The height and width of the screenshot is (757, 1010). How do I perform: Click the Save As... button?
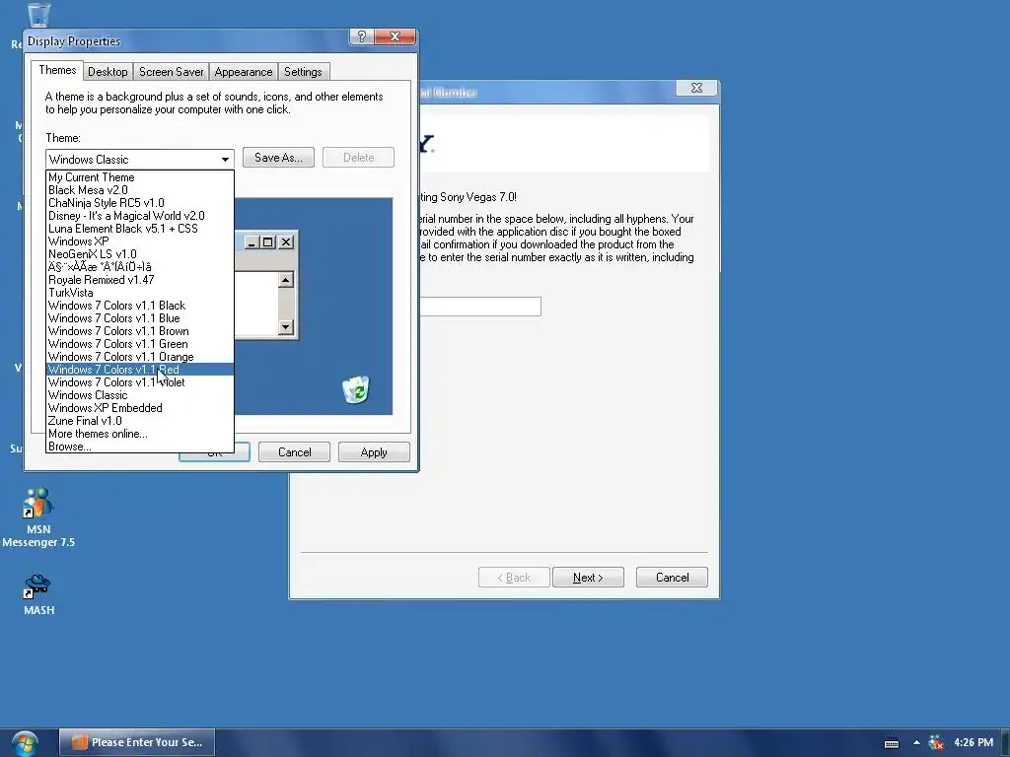[278, 158]
